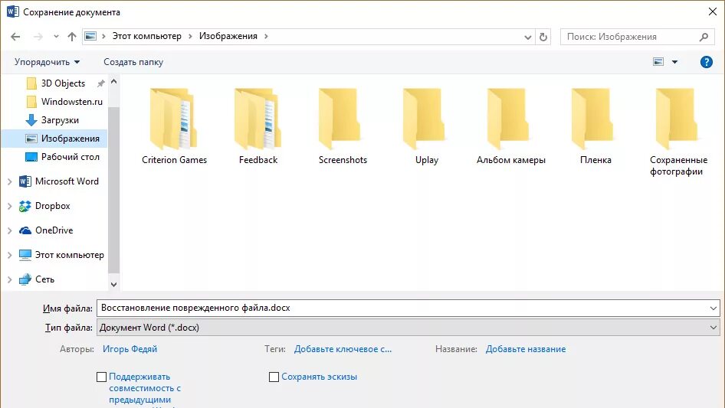Open view options dropdown arrow

click(674, 62)
